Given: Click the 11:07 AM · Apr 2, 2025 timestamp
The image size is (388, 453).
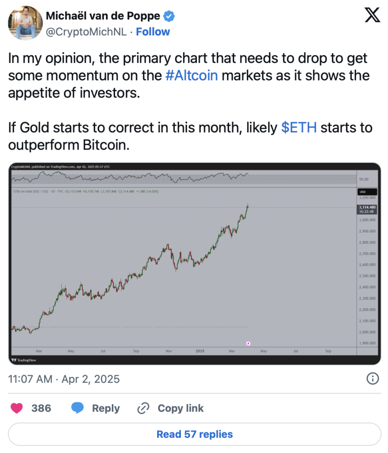Looking at the screenshot, I should click(64, 379).
